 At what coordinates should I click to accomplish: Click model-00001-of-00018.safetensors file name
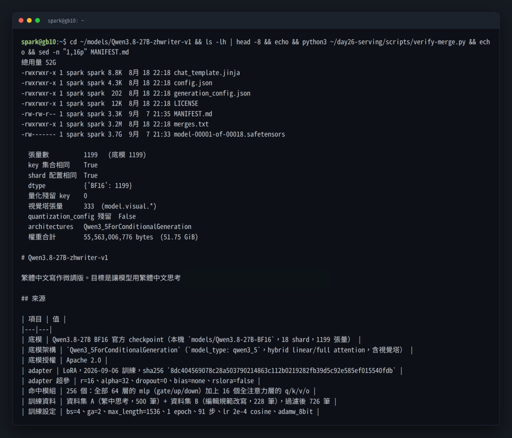229,134
